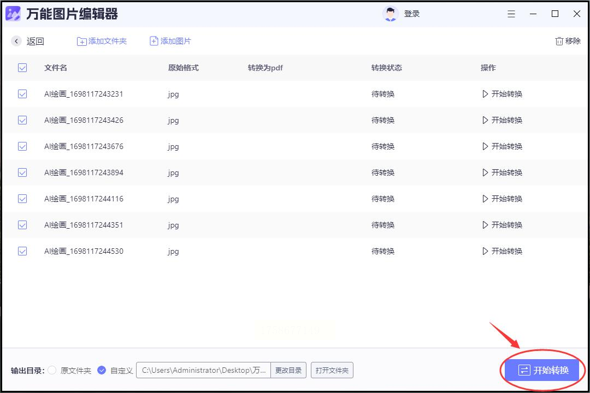590x393 pixels.
Task: Click the add folder icon
Action: (x=81, y=41)
